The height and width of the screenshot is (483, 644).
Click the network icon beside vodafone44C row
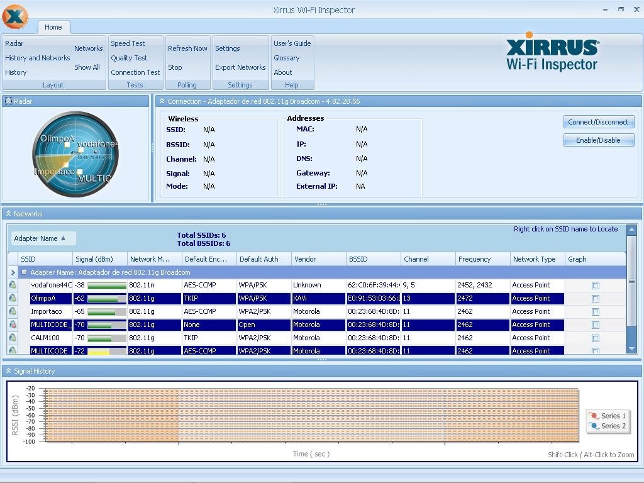(13, 285)
